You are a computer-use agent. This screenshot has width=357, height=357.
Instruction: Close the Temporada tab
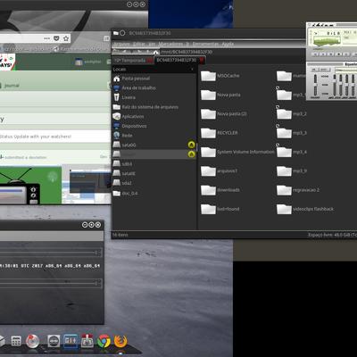click(x=151, y=61)
